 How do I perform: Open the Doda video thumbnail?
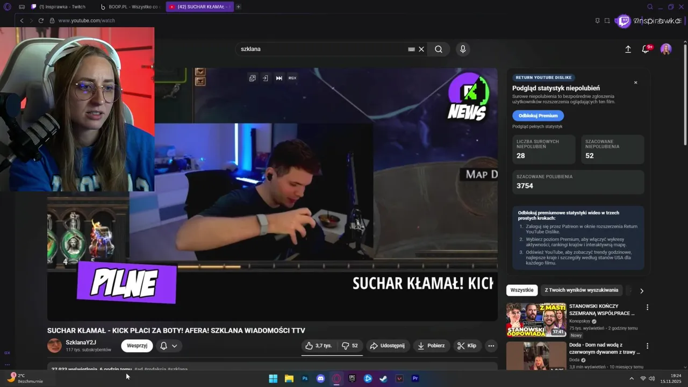tap(536, 356)
